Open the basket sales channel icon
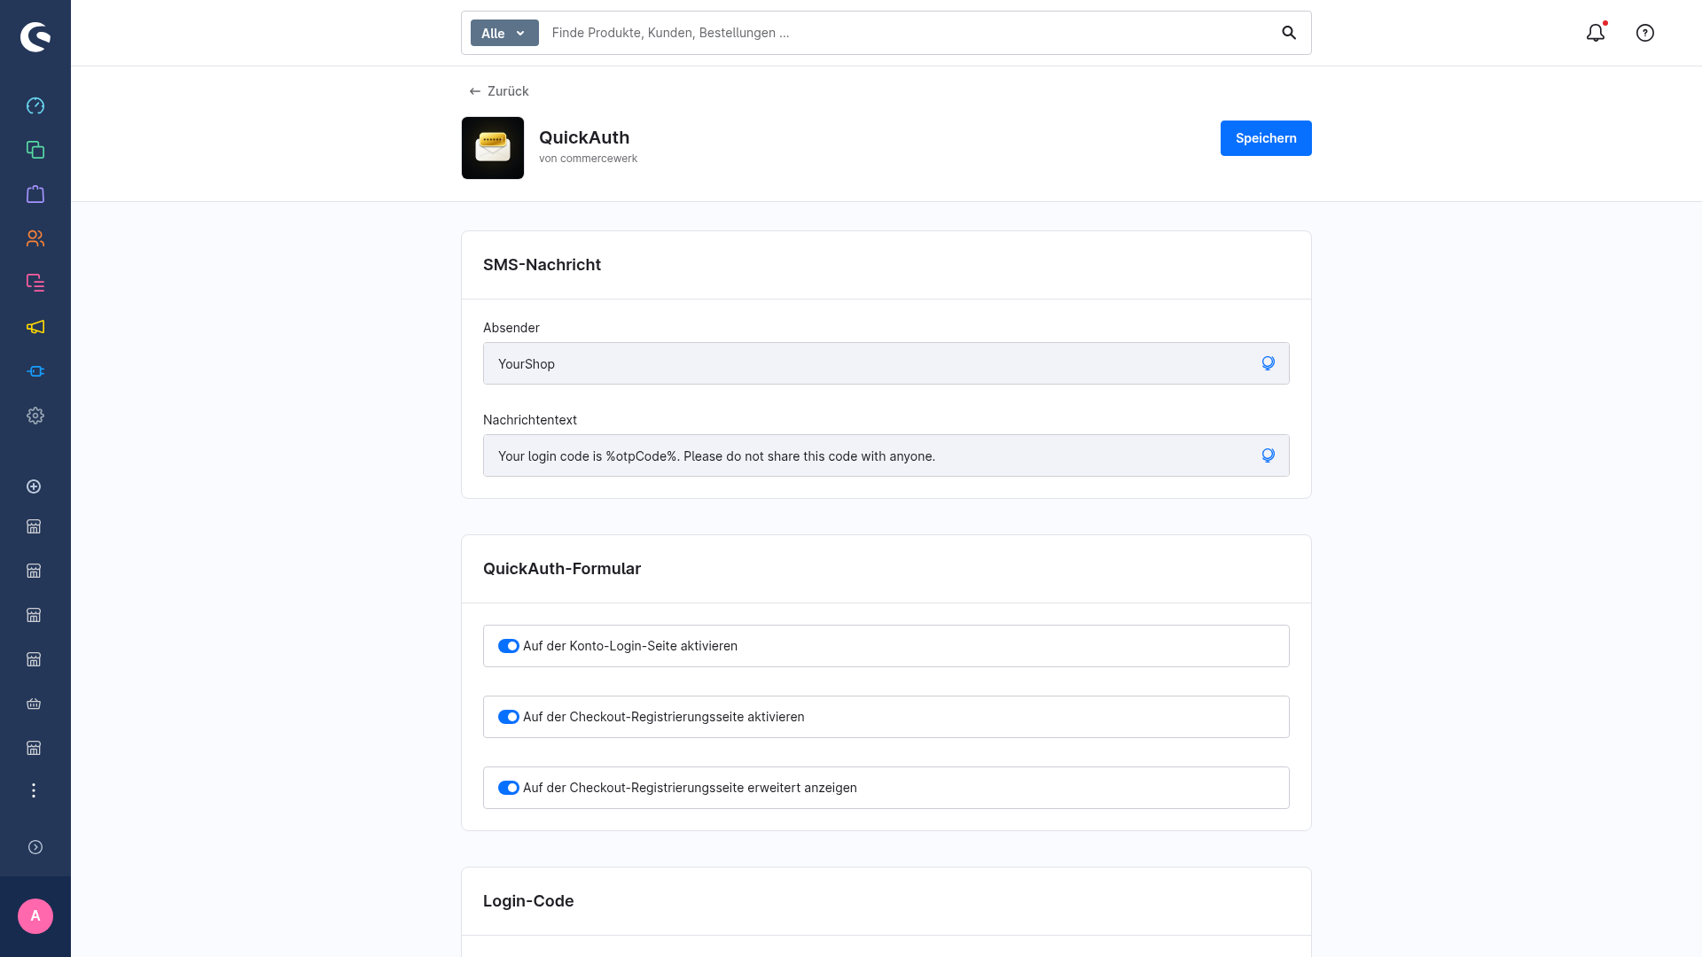1702x957 pixels. tap(34, 704)
